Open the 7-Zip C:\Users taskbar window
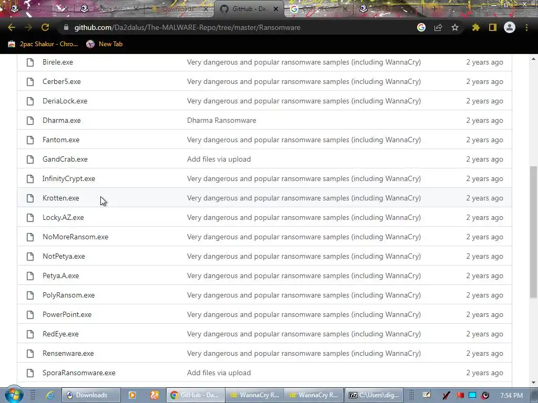 click(x=374, y=395)
